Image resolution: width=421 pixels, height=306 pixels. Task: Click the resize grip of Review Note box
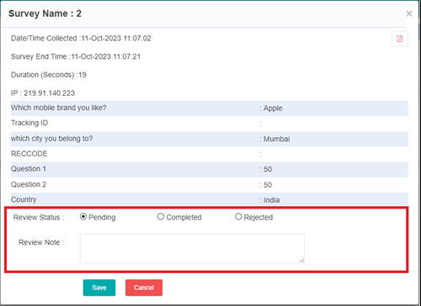pyautogui.click(x=301, y=261)
